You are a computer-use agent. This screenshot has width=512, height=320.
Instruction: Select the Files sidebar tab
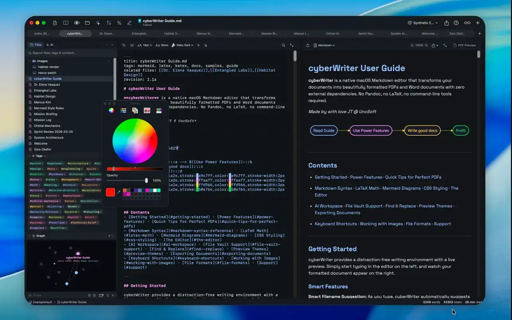(x=35, y=45)
